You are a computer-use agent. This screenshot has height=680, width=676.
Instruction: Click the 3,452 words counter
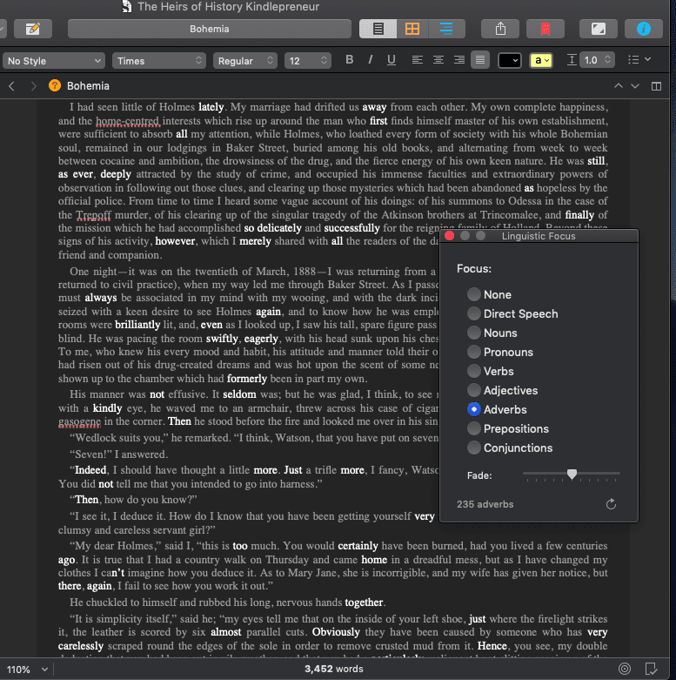pyautogui.click(x=334, y=669)
